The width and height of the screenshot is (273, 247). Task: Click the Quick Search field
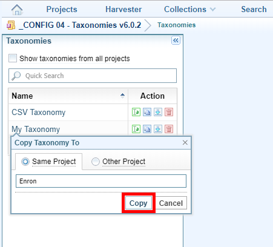tap(93, 76)
